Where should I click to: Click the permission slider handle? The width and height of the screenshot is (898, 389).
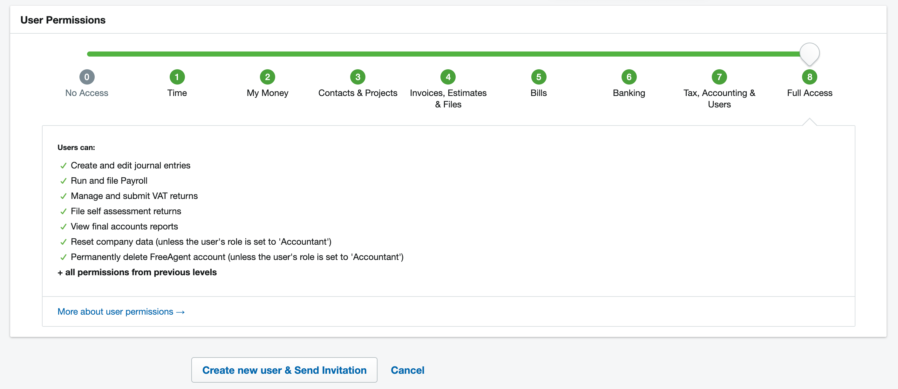(x=809, y=53)
